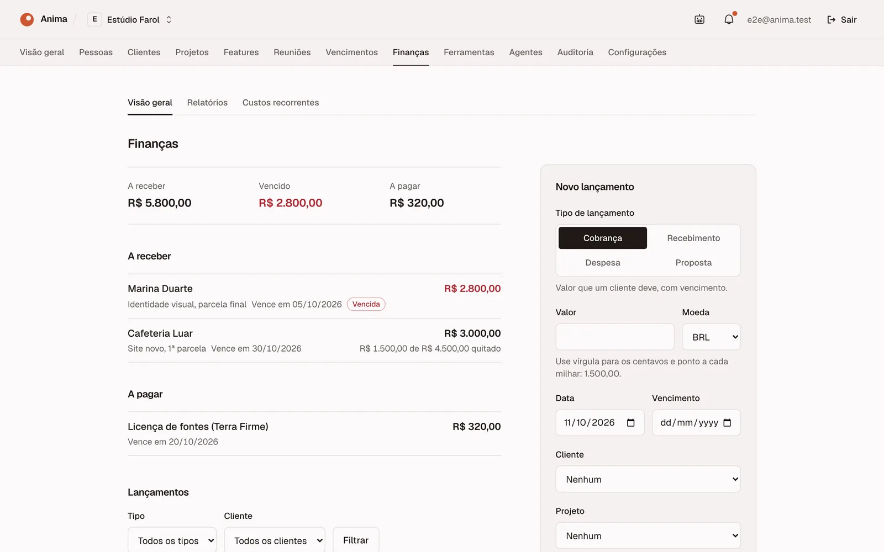Open the Data calendar picker icon

[630, 423]
